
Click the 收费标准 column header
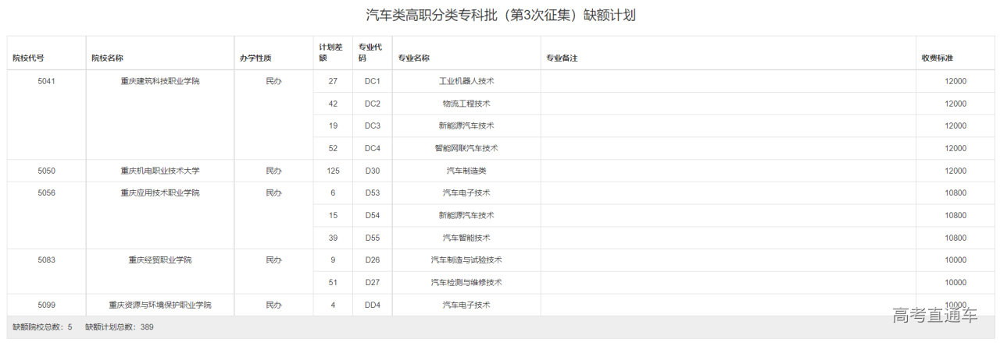coord(936,58)
